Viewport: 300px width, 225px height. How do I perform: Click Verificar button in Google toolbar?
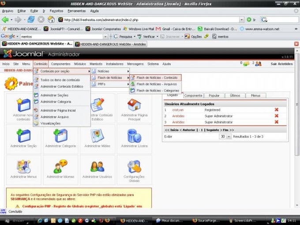click(146, 37)
